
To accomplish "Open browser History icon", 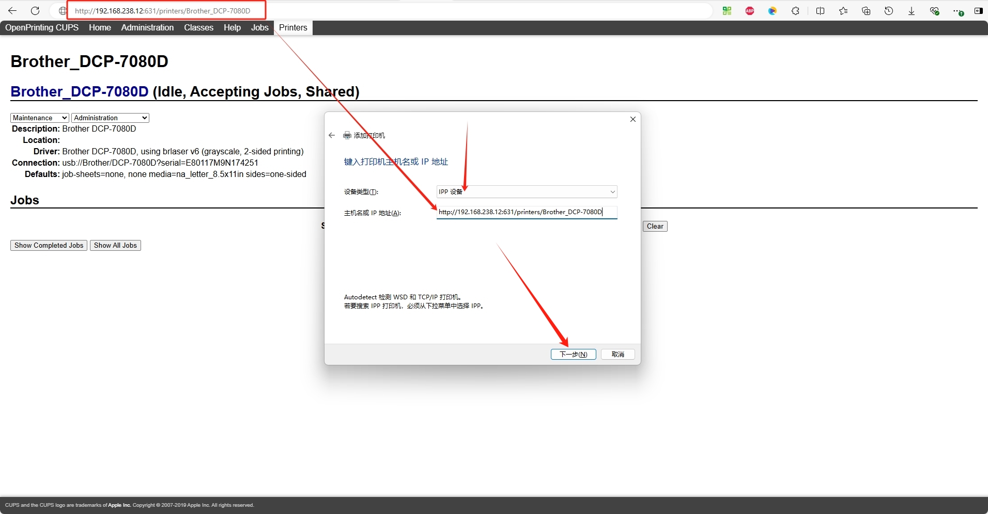I will (889, 11).
